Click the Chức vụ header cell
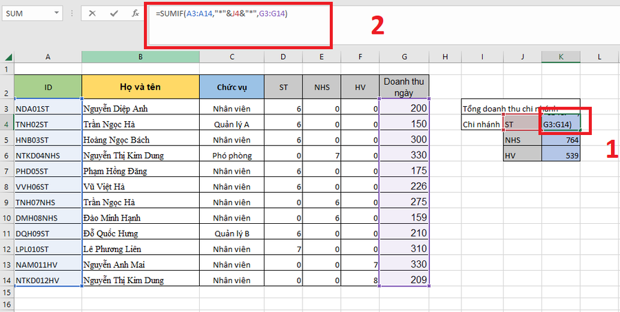 coord(231,87)
